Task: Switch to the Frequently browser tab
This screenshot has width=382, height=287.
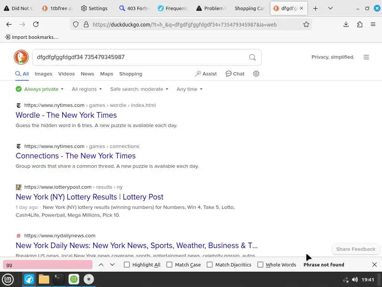Action: click(x=172, y=8)
